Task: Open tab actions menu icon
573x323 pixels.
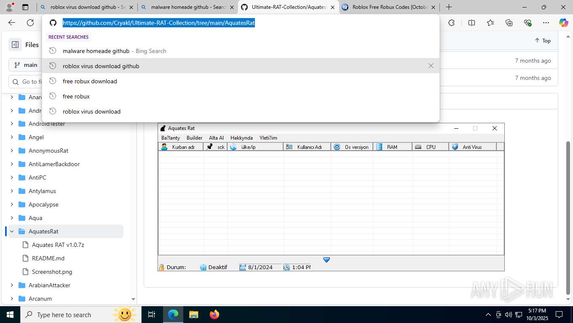Action: click(25, 7)
